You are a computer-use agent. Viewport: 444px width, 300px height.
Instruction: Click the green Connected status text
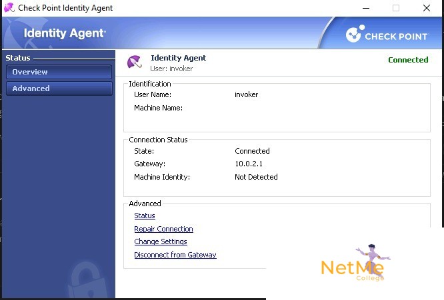408,60
